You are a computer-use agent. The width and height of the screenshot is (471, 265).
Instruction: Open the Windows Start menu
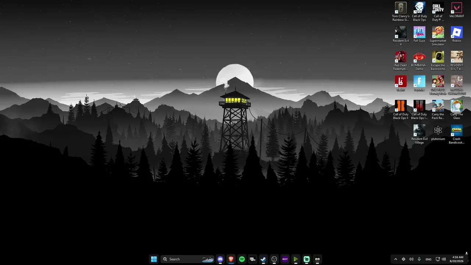point(154,259)
